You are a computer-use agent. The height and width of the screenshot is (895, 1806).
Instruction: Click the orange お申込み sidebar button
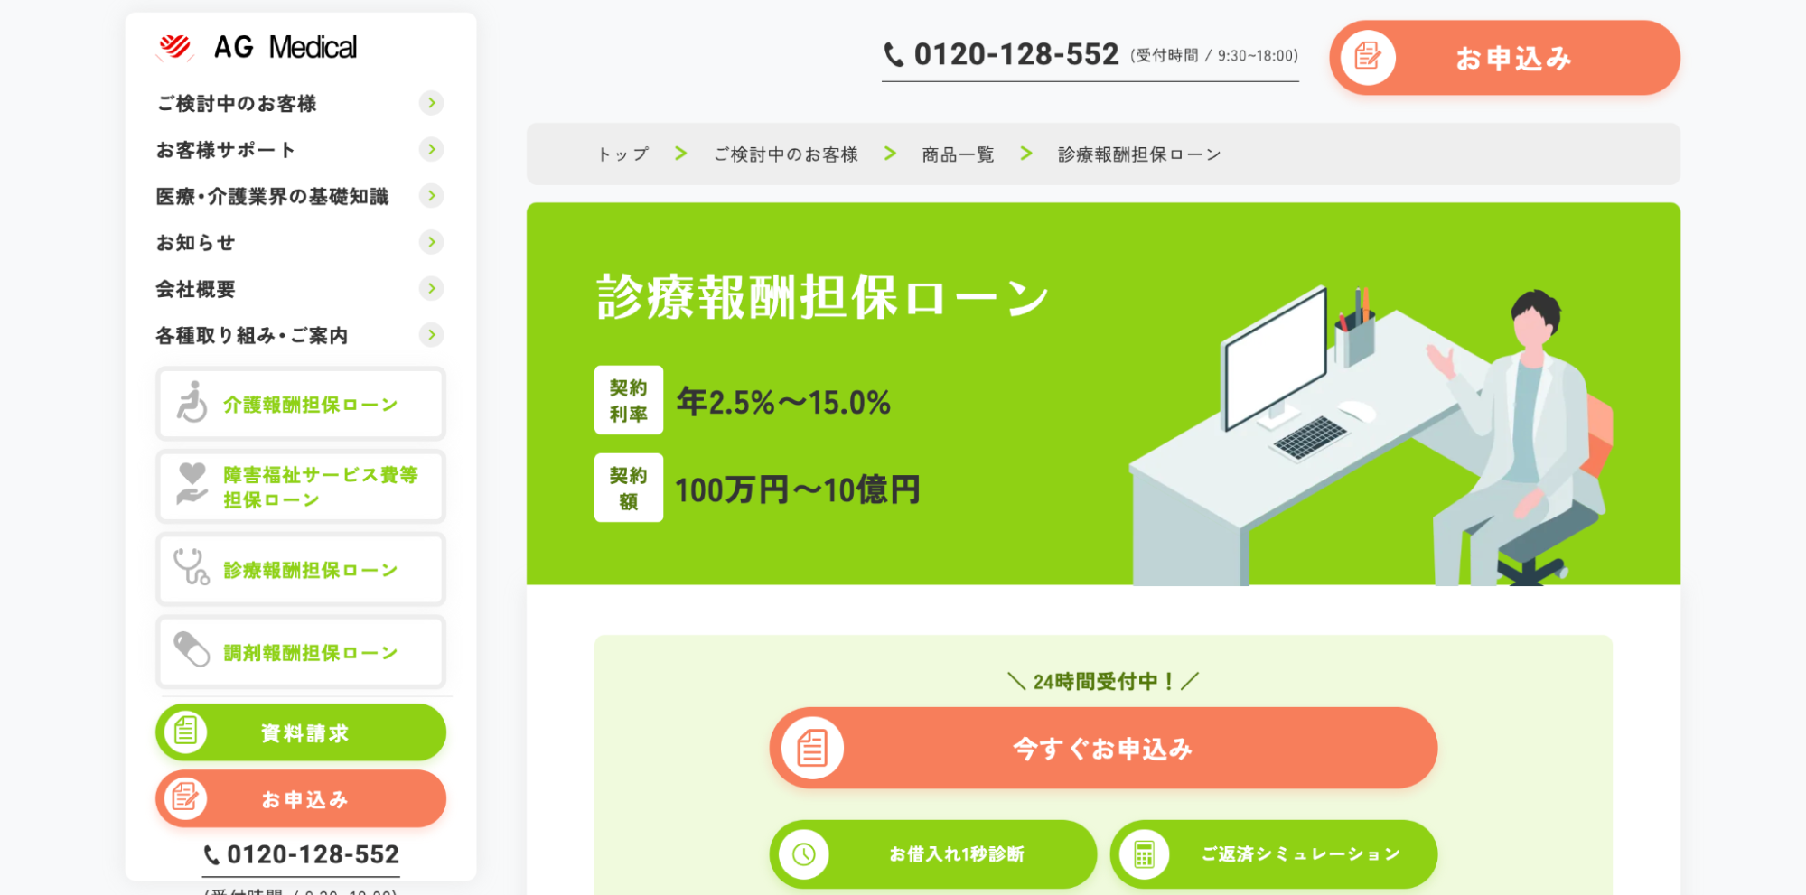301,799
